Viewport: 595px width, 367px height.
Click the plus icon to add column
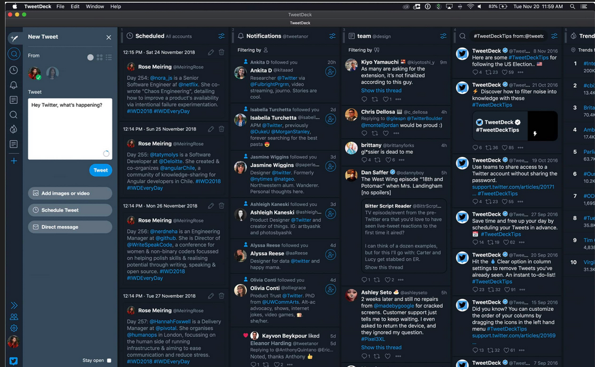[x=14, y=161]
